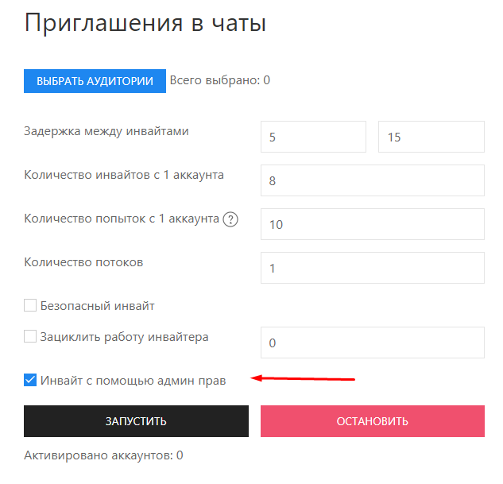The image size is (503, 484).
Task: Start inviting with the "ЗАПУСТИТЬ" button
Action: click(136, 421)
